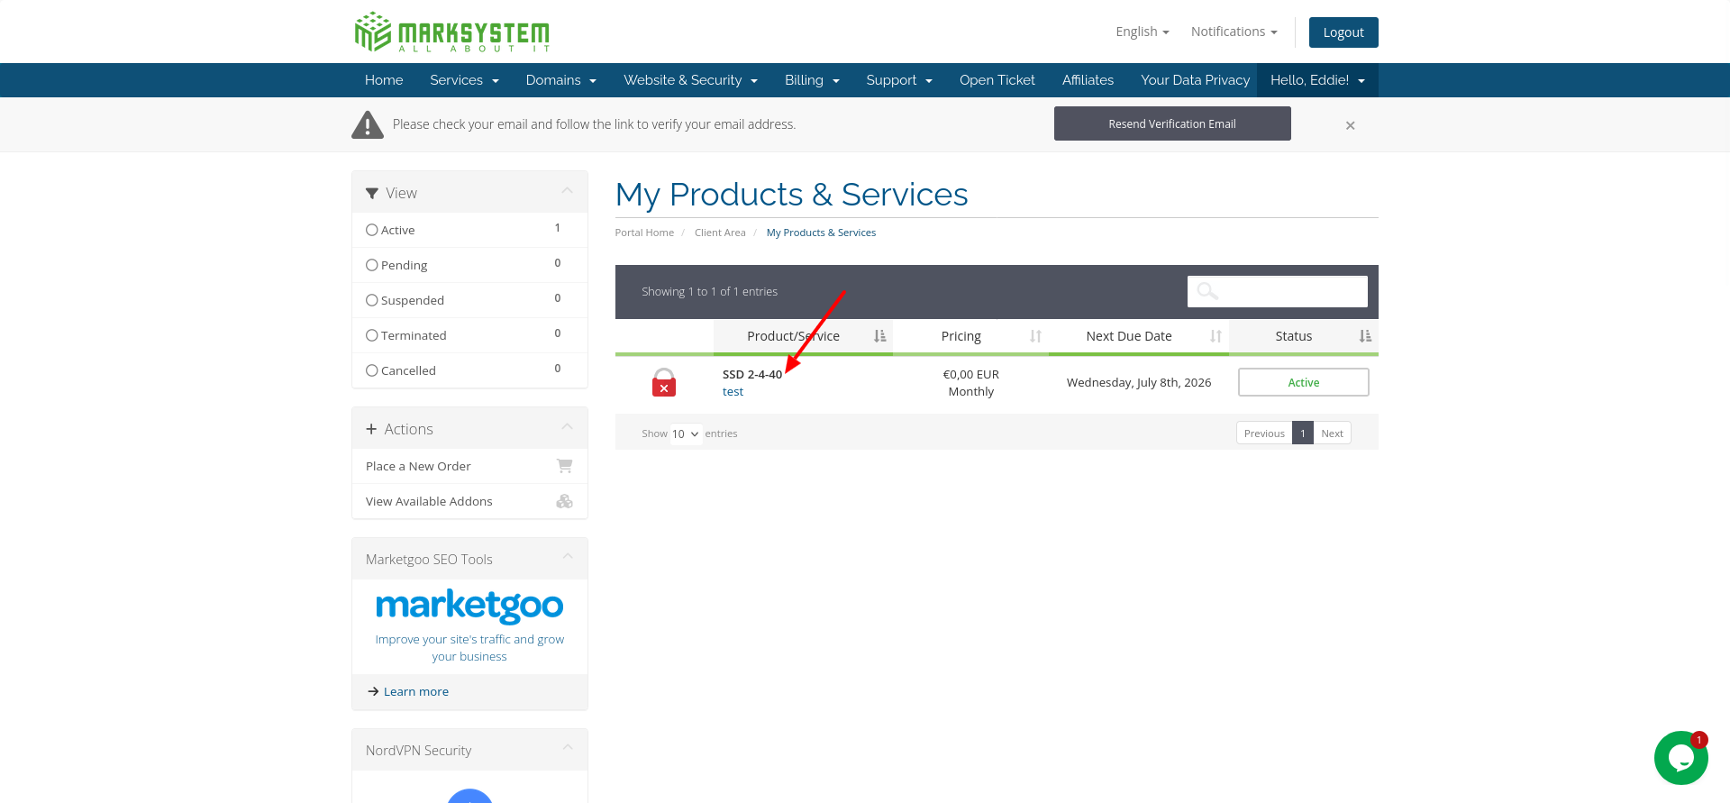1730x803 pixels.
Task: Click the table search input field
Action: pos(1277,291)
